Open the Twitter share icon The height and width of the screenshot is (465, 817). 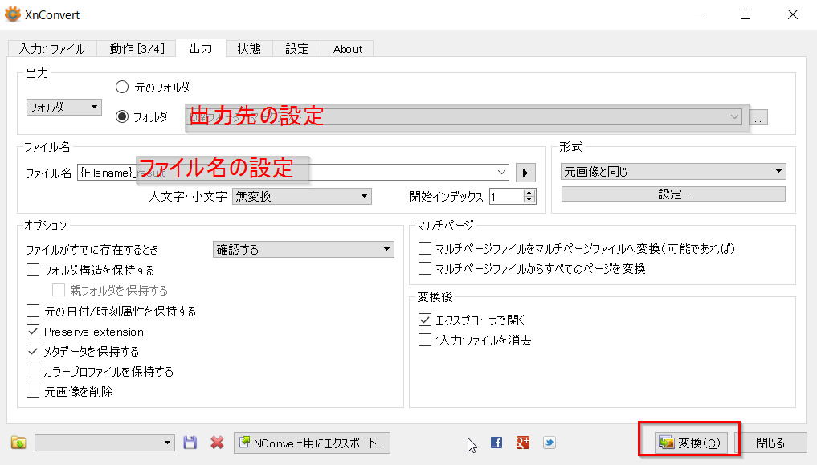549,442
